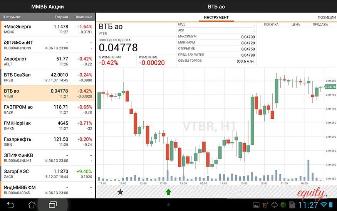
Task: Select the ВТБ СевЗап PRSB row
Action: point(48,77)
